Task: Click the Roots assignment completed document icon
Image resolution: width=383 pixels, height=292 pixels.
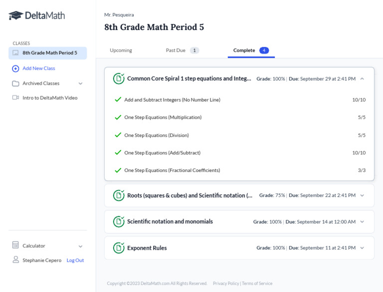Action: click(x=119, y=195)
